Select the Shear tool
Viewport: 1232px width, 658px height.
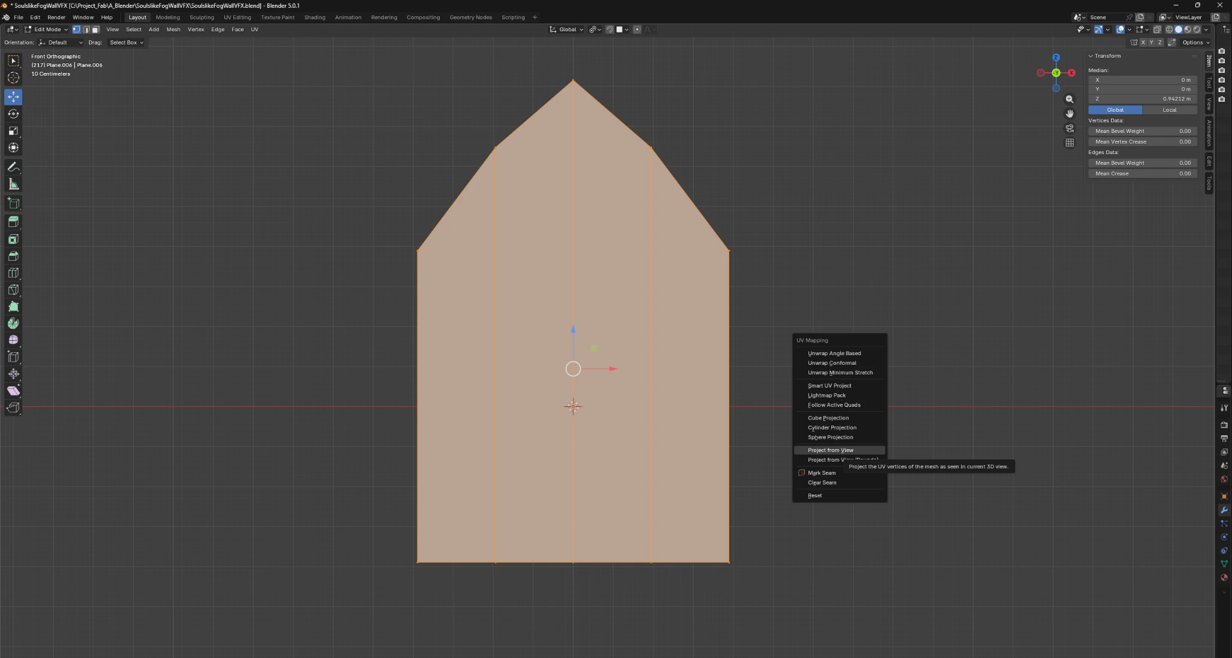point(13,391)
